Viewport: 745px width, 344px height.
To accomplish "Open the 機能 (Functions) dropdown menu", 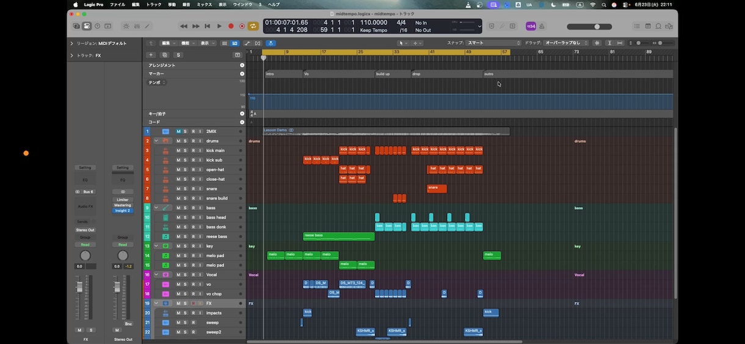I will 187,43.
